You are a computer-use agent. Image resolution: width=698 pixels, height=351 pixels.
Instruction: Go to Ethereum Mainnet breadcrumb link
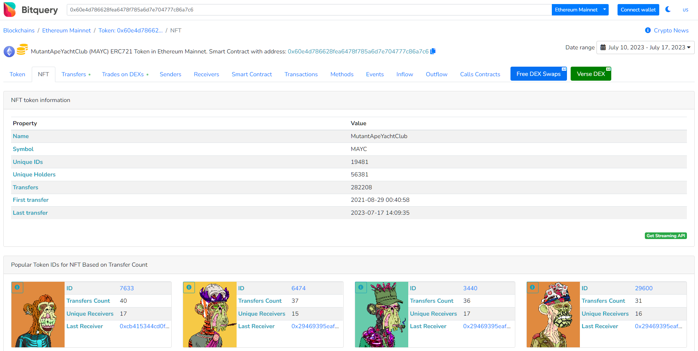66,30
